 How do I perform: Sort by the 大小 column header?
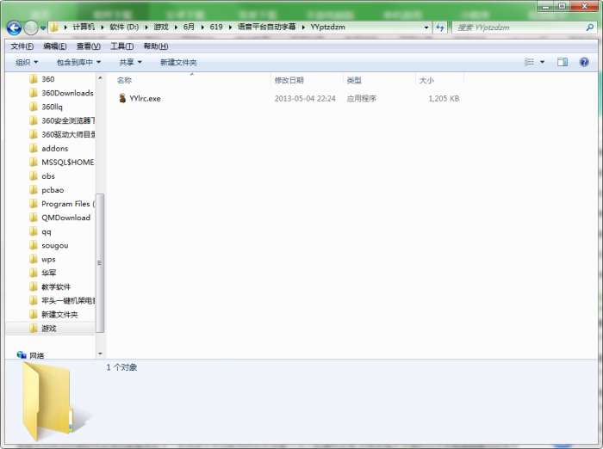pyautogui.click(x=440, y=80)
